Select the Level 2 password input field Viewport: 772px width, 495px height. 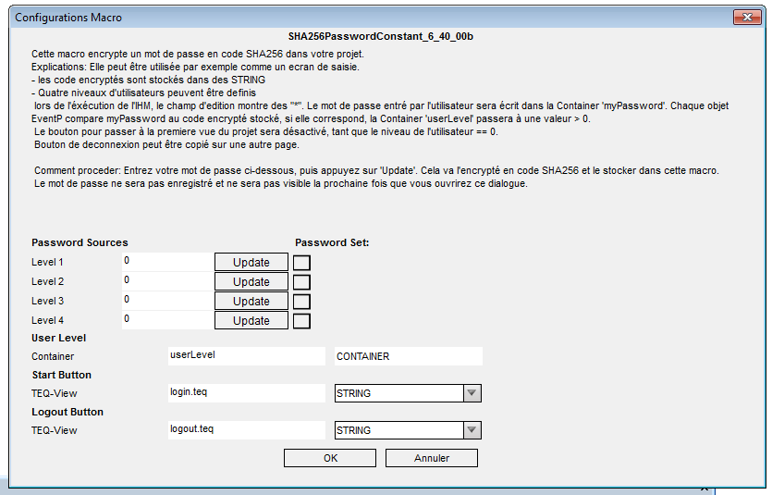[x=166, y=281]
